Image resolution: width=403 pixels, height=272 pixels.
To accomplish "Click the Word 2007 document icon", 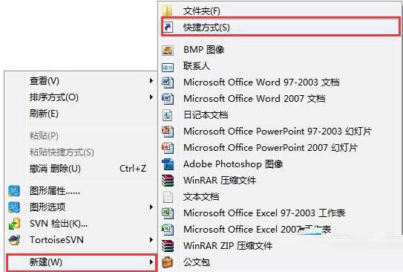I will point(168,99).
